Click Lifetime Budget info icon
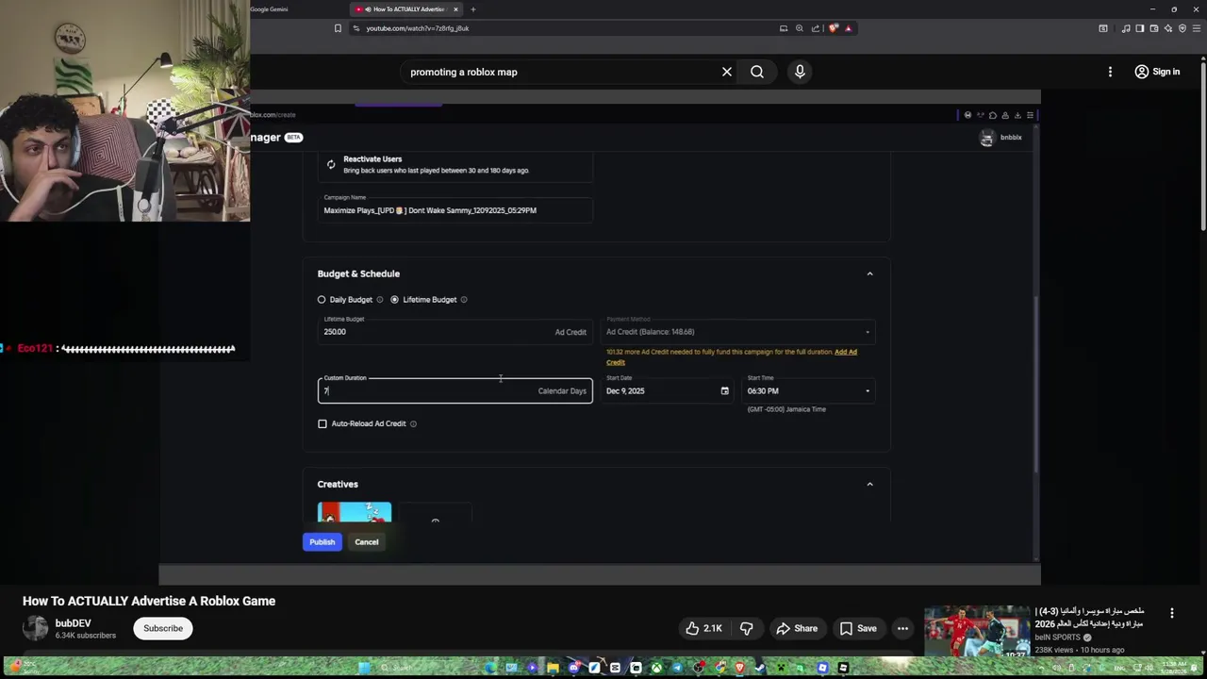 coord(464,300)
